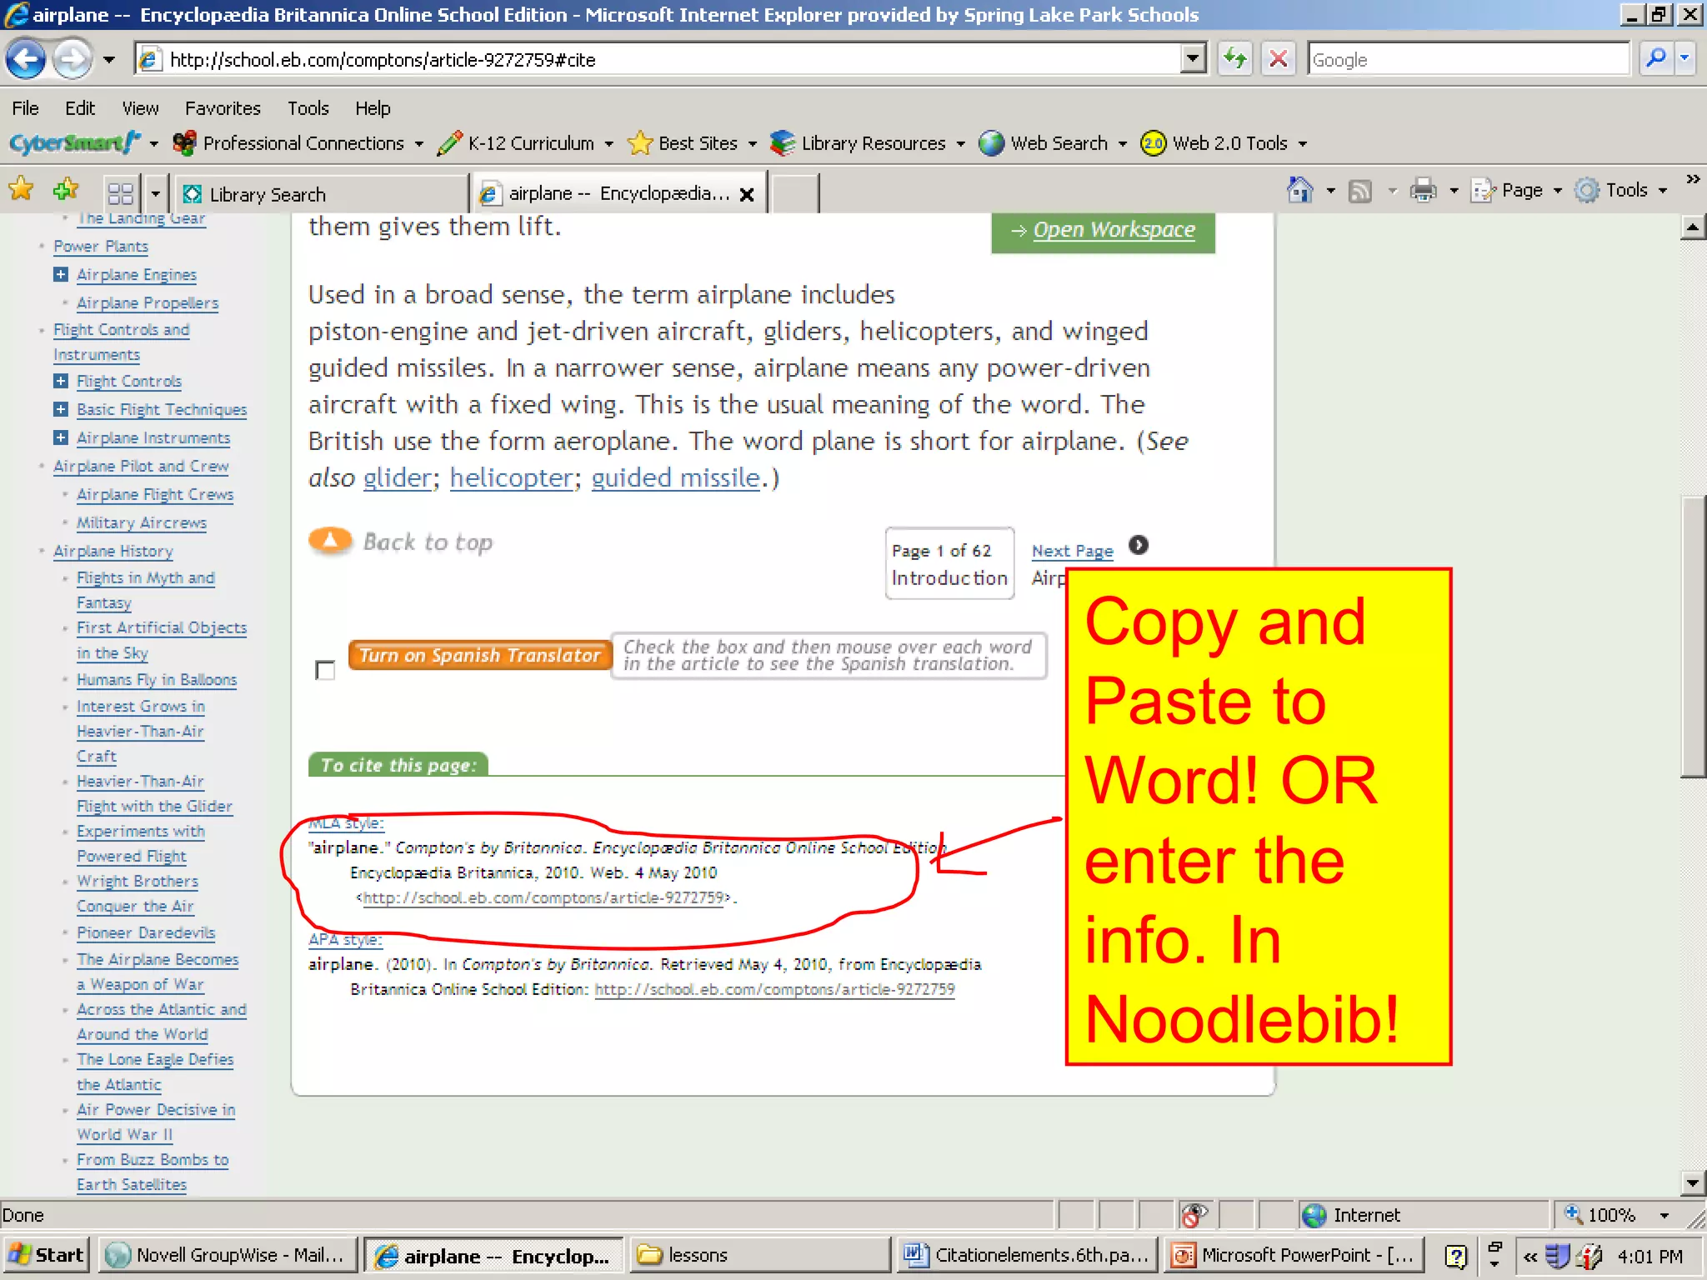Open the K-12 Curriculum dropdown

[608, 144]
